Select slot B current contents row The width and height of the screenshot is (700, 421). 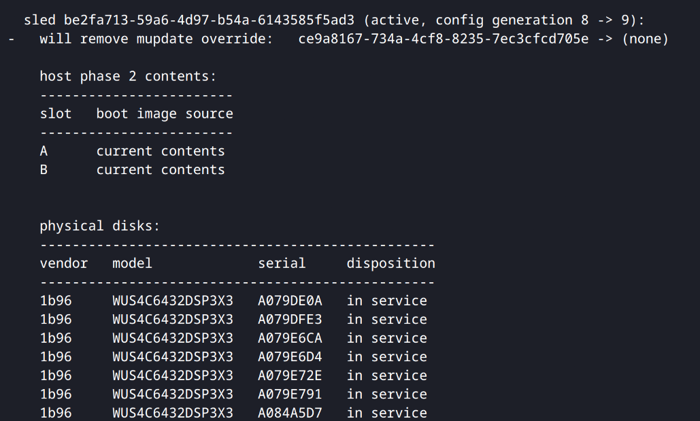pyautogui.click(x=132, y=170)
